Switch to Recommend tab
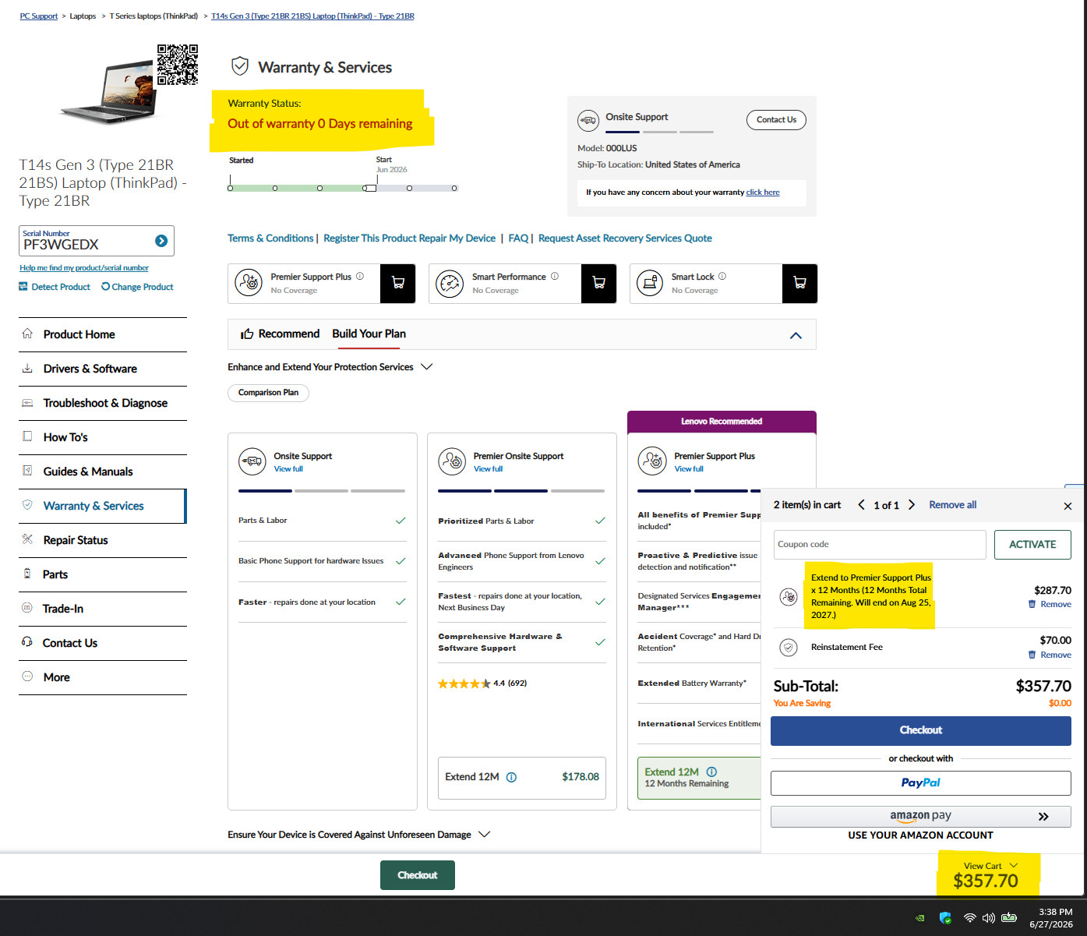This screenshot has height=936, width=1087. [x=281, y=334]
